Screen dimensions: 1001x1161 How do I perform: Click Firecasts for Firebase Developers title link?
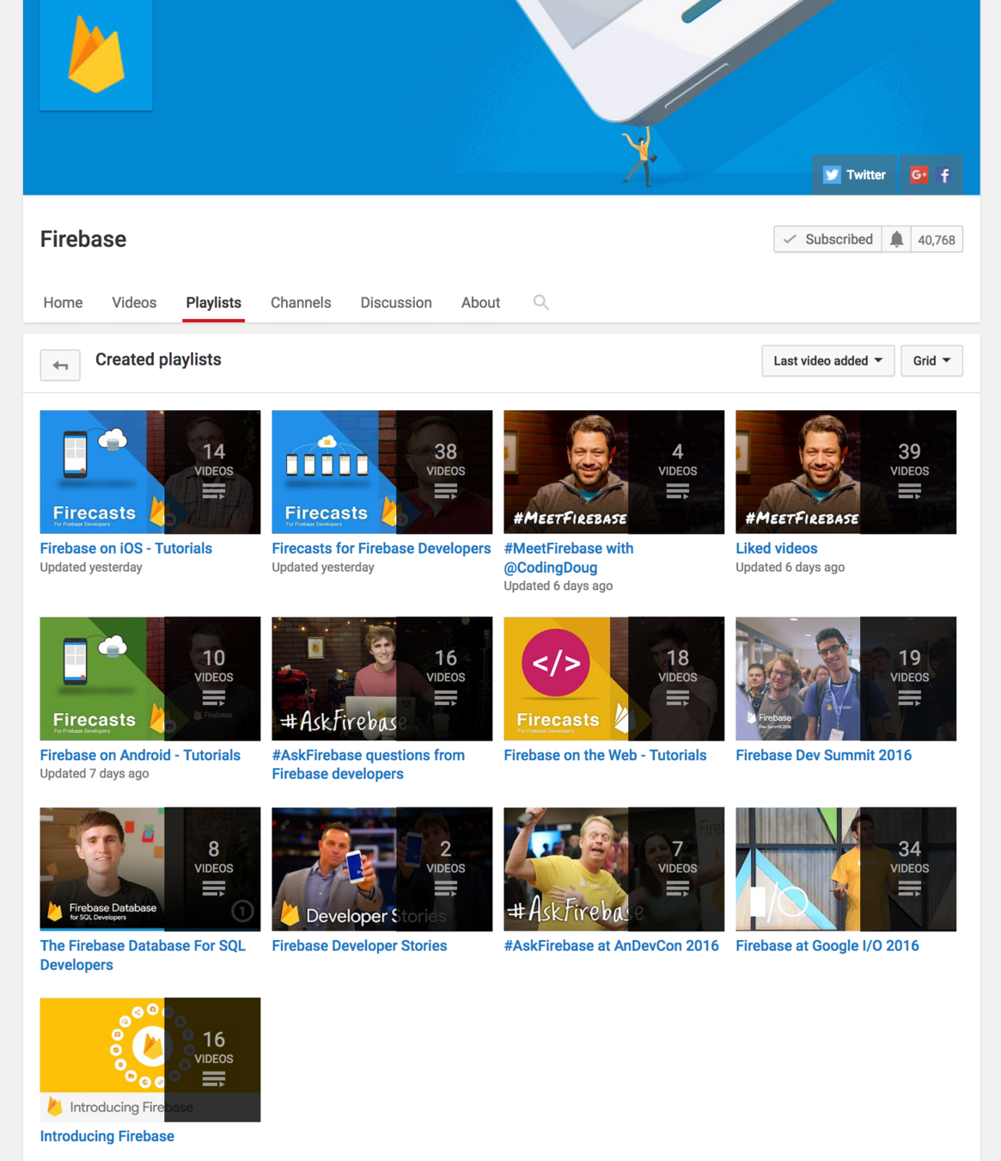[x=381, y=549]
